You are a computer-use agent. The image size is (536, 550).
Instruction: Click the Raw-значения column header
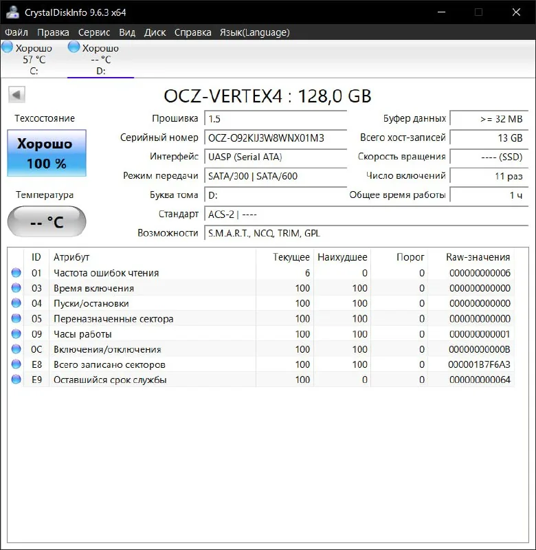(478, 257)
